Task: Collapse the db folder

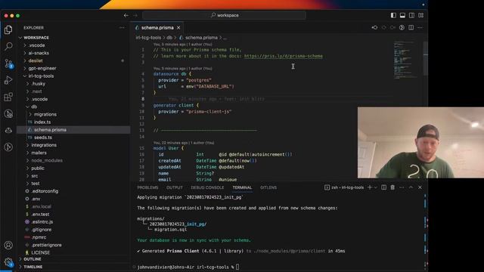Action: click(x=34, y=107)
